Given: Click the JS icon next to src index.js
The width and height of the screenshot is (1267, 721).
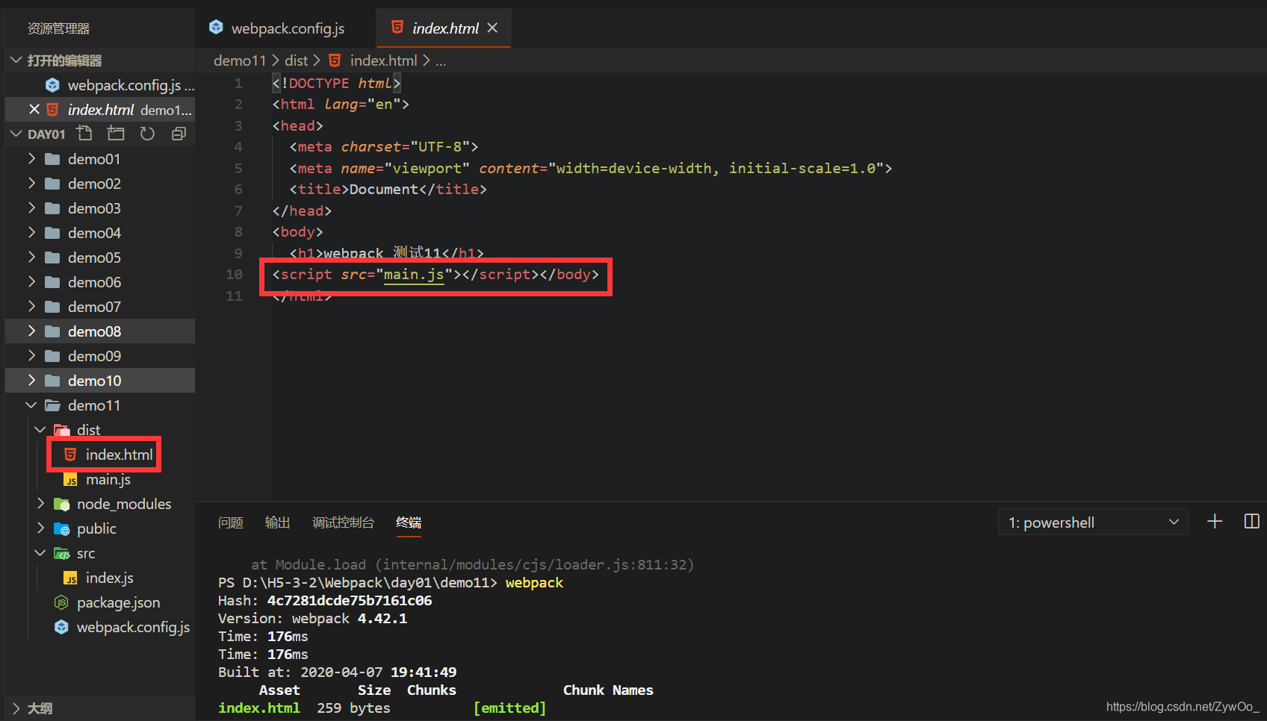Looking at the screenshot, I should click(70, 578).
